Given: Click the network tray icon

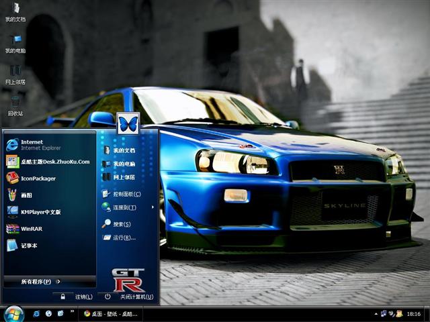Looking at the screenshot, I should 384,313.
